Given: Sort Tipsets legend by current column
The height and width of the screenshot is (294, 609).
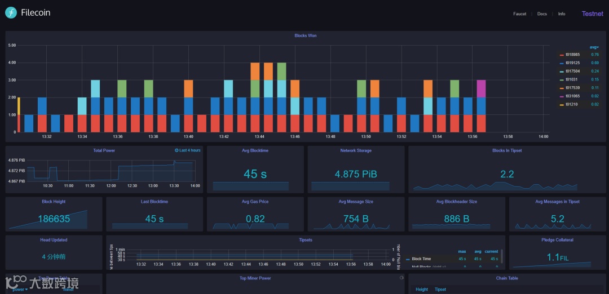Looking at the screenshot, I should click(491, 251).
